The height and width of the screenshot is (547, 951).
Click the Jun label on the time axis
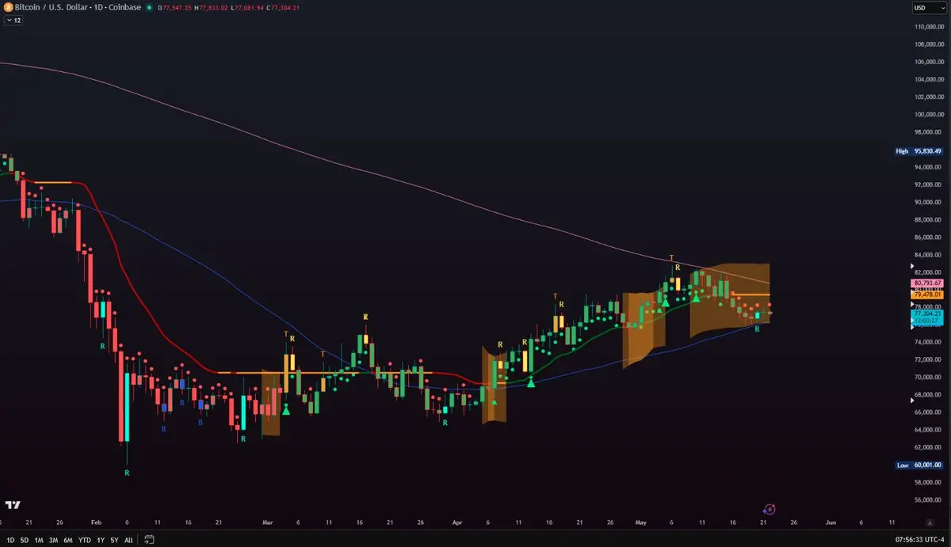coord(831,523)
